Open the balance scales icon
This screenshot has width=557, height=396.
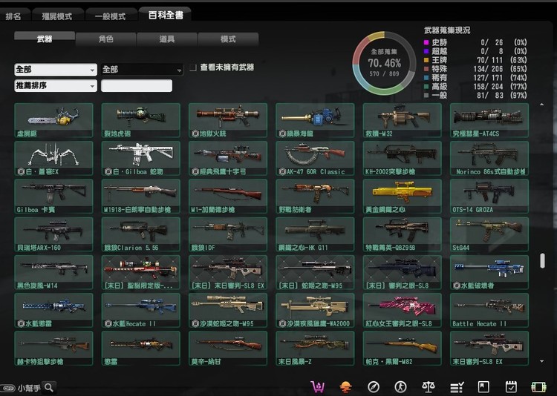[x=428, y=387]
